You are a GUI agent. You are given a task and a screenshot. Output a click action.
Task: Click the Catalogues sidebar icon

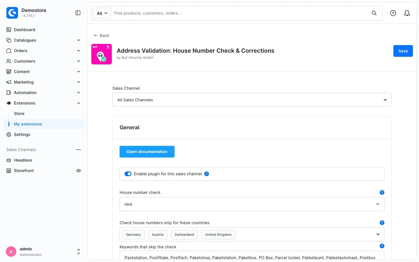coord(9,40)
